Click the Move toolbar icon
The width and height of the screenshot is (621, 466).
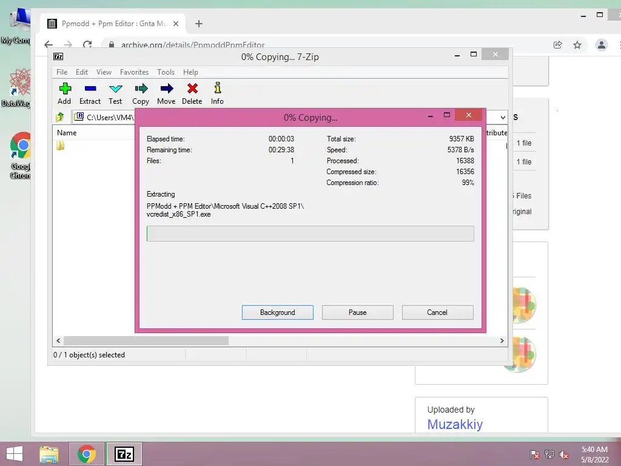166,93
